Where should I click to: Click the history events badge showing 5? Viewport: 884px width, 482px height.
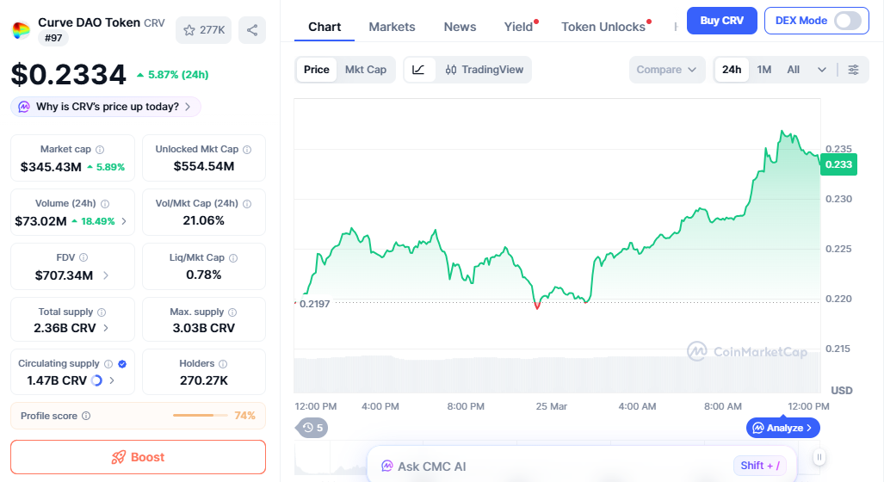[312, 428]
